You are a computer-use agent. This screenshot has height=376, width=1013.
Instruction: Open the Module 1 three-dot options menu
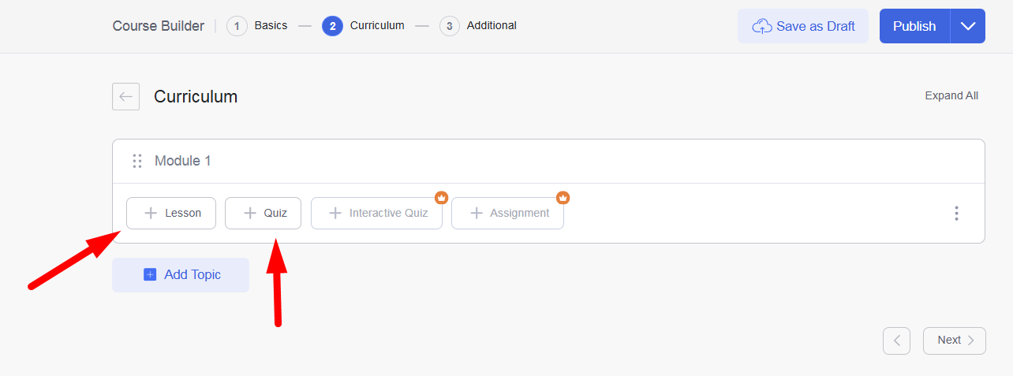956,213
